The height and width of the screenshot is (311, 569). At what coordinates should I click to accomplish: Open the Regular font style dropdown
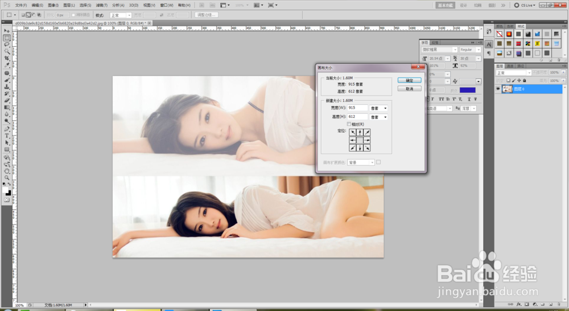470,50
